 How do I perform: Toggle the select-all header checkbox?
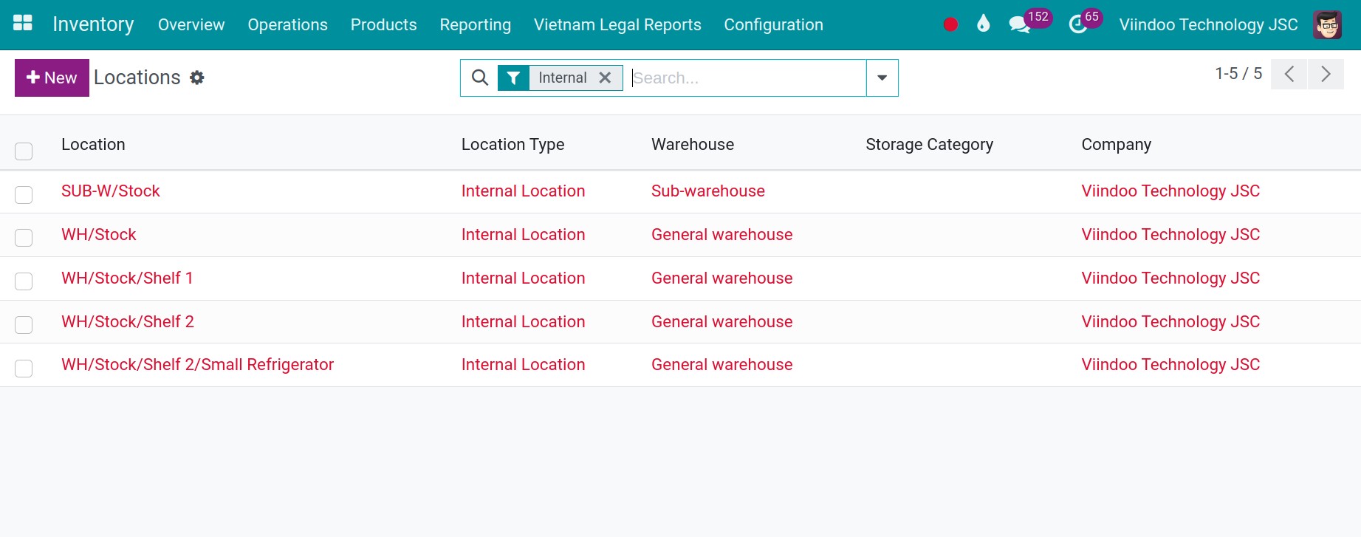(x=24, y=151)
